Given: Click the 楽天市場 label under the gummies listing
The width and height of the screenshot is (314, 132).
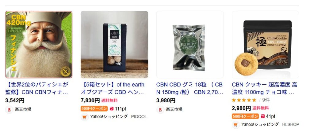Looking at the screenshot, I should tap(174, 109).
